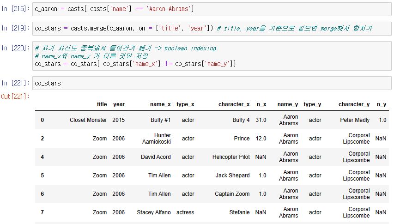Viewport: 394px width, 224px height.
Task: Click the n_x column header
Action: tap(261, 104)
